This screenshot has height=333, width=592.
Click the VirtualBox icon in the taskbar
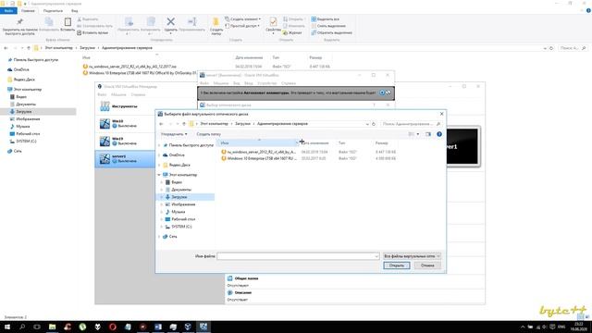[x=188, y=327]
